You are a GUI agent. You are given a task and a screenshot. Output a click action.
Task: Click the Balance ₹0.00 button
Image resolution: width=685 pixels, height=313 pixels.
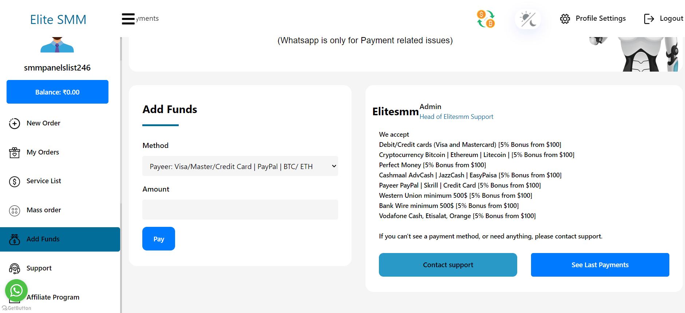click(58, 92)
